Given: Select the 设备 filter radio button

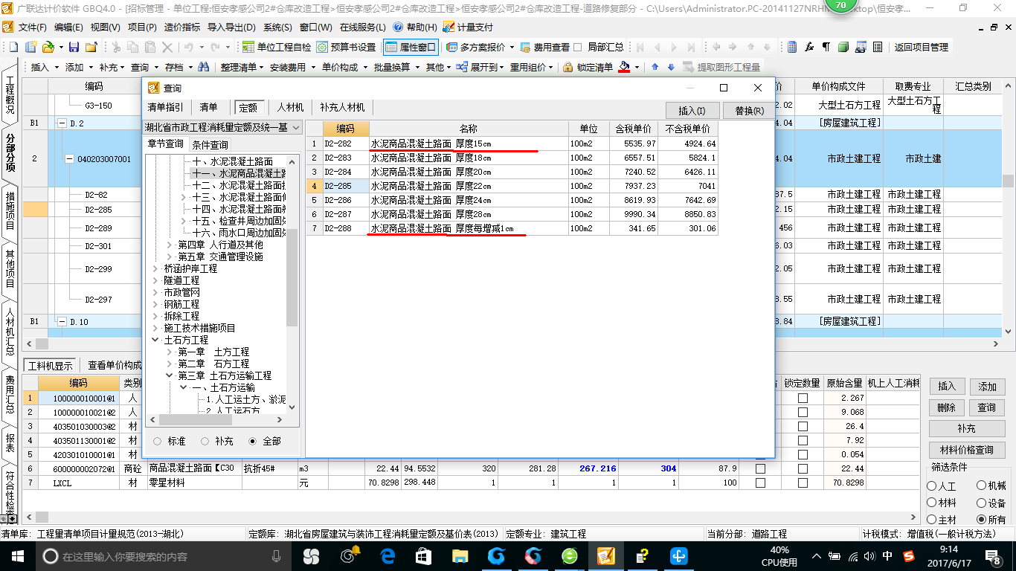Looking at the screenshot, I should point(982,503).
